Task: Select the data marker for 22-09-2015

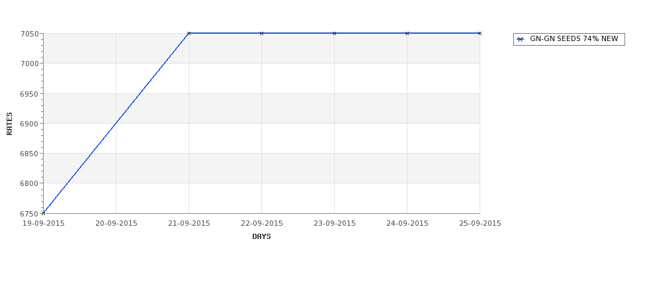Action: tap(261, 33)
